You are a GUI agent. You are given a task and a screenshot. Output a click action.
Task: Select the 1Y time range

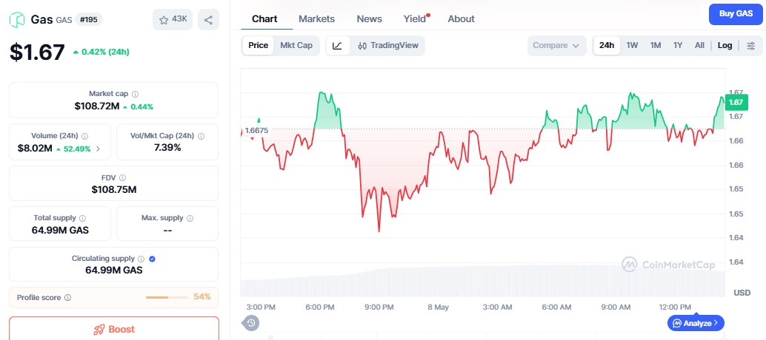(678, 45)
